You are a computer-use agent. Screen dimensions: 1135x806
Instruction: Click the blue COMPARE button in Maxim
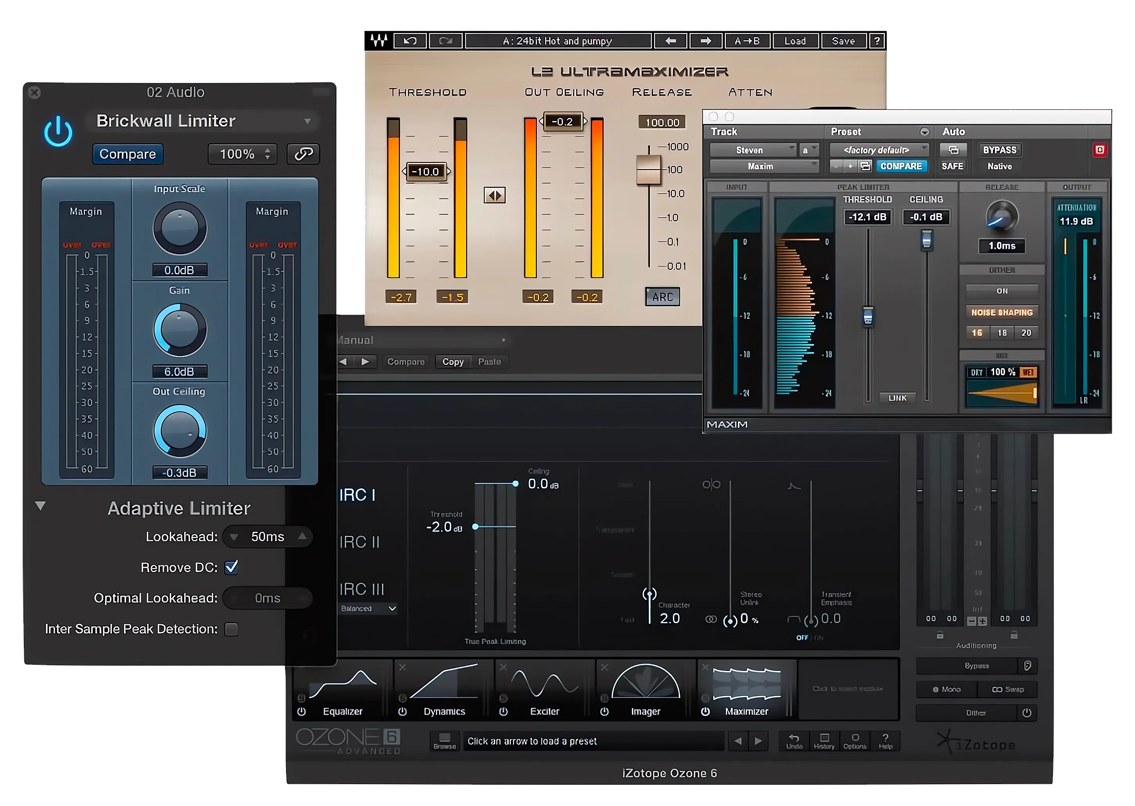(901, 166)
